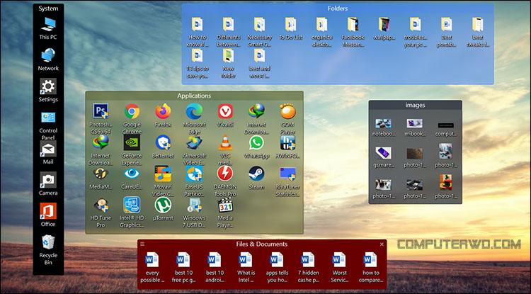Launch HD Tune Pro
531x294 pixels.
pyautogui.click(x=101, y=205)
